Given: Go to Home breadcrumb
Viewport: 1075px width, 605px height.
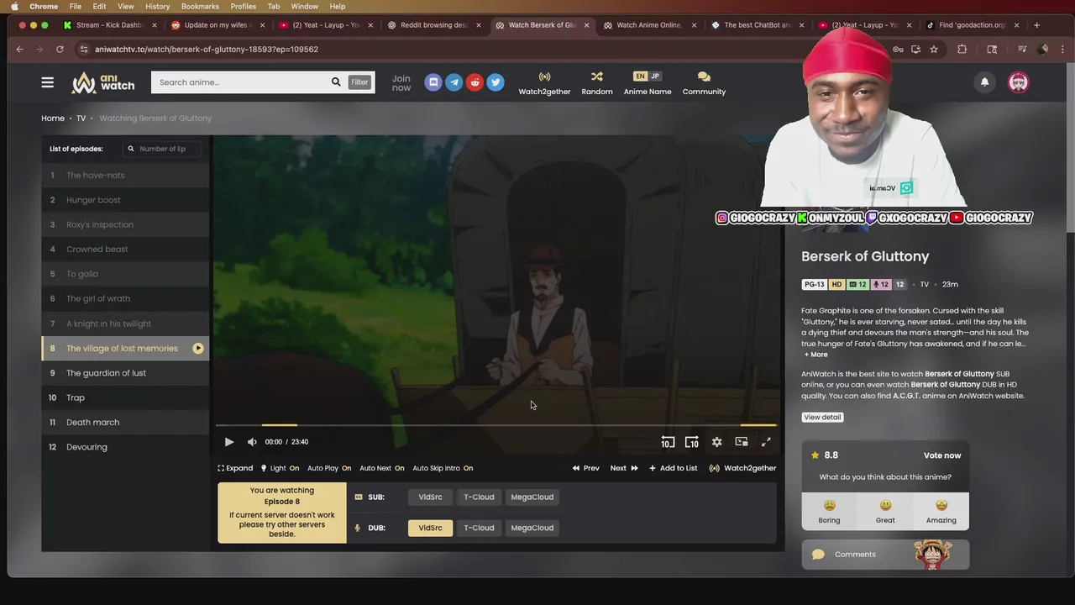Looking at the screenshot, I should click(x=53, y=118).
